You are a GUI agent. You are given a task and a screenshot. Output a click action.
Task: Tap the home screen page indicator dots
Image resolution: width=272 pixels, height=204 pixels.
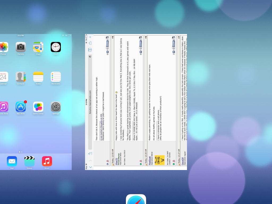[21, 152]
